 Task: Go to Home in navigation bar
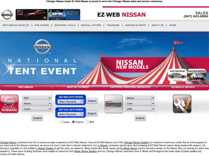coord(172,25)
